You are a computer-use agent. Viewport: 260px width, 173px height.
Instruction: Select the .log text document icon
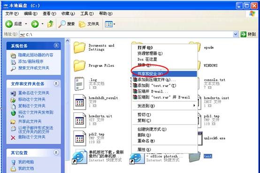coord(79,84)
